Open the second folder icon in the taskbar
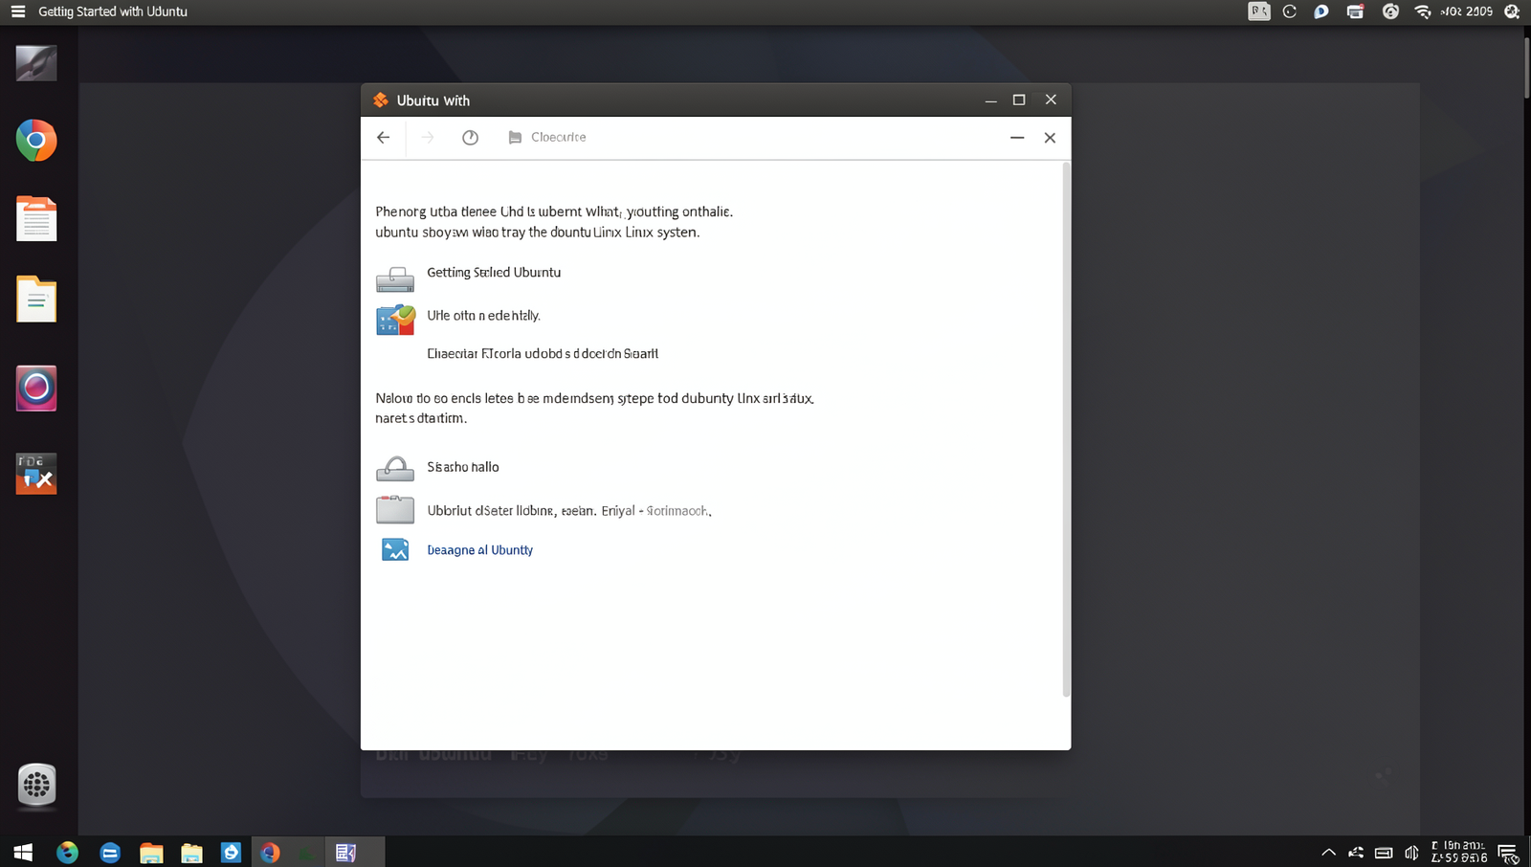 tap(191, 853)
